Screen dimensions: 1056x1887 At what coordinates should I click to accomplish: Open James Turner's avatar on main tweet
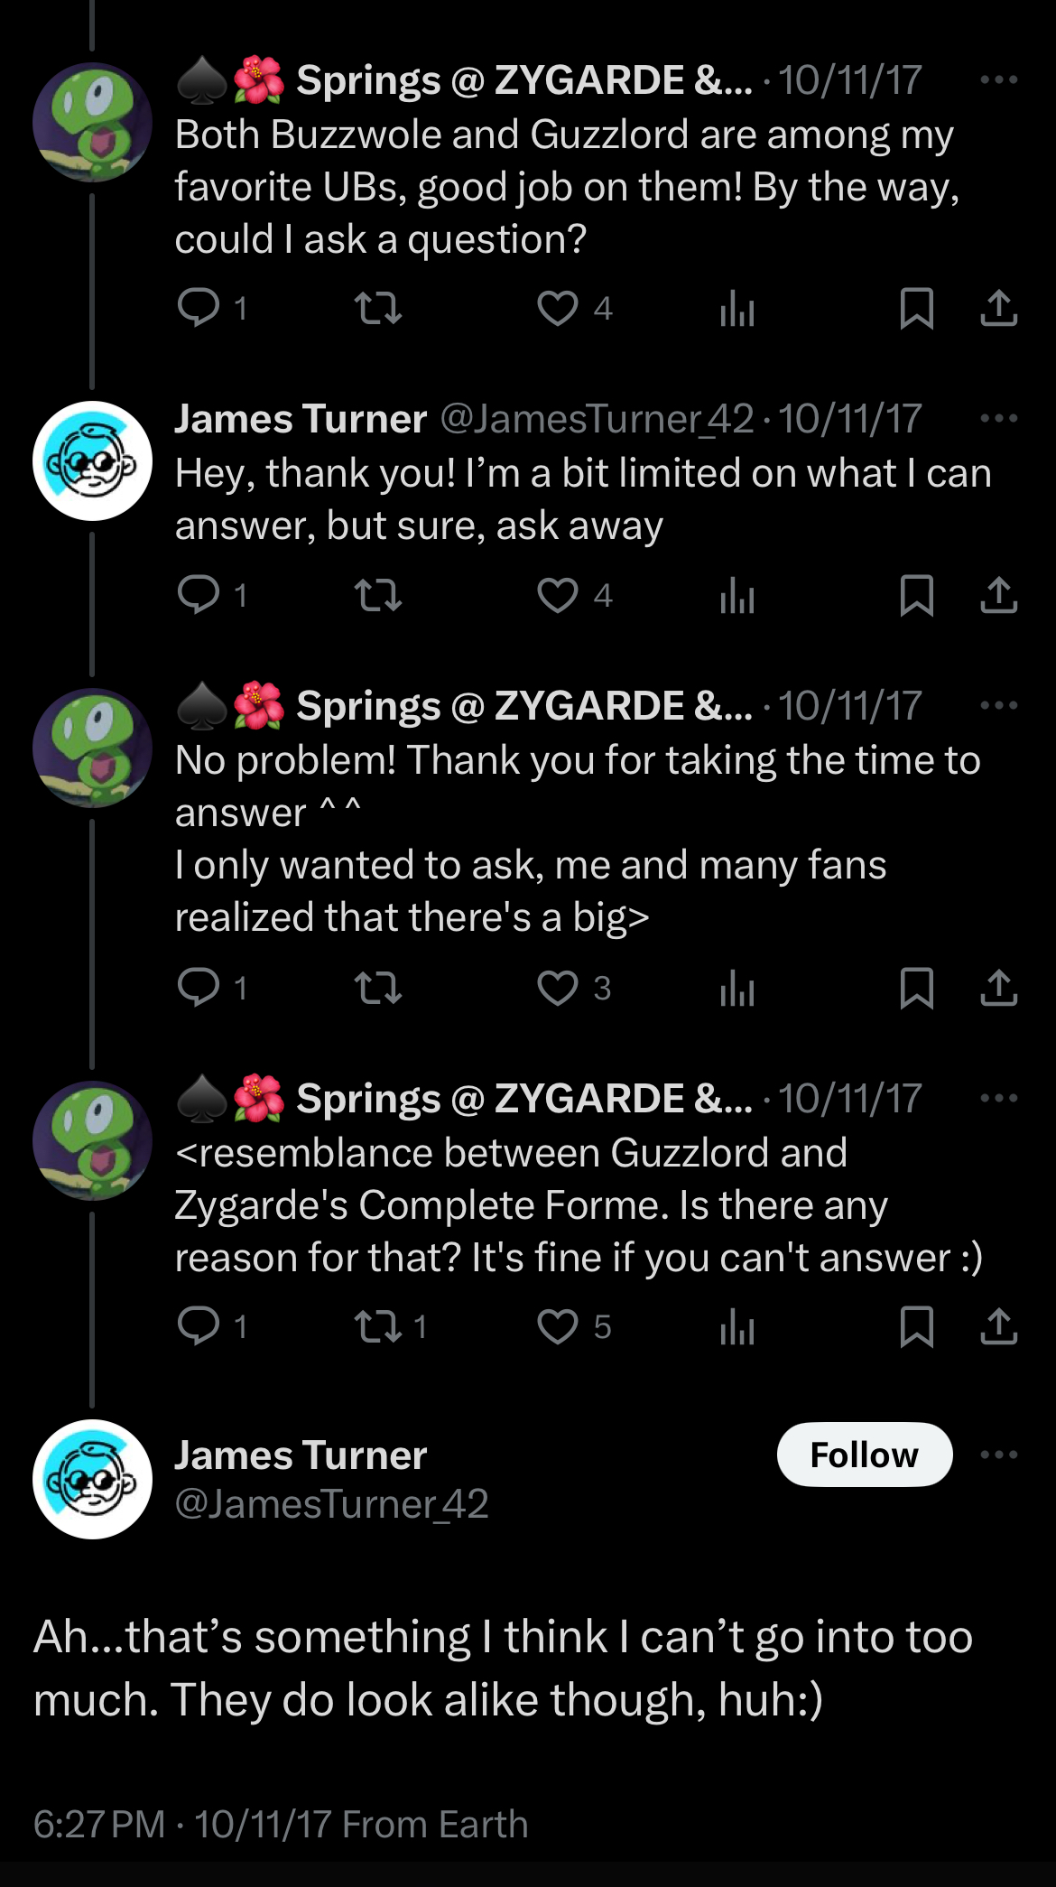(92, 1479)
